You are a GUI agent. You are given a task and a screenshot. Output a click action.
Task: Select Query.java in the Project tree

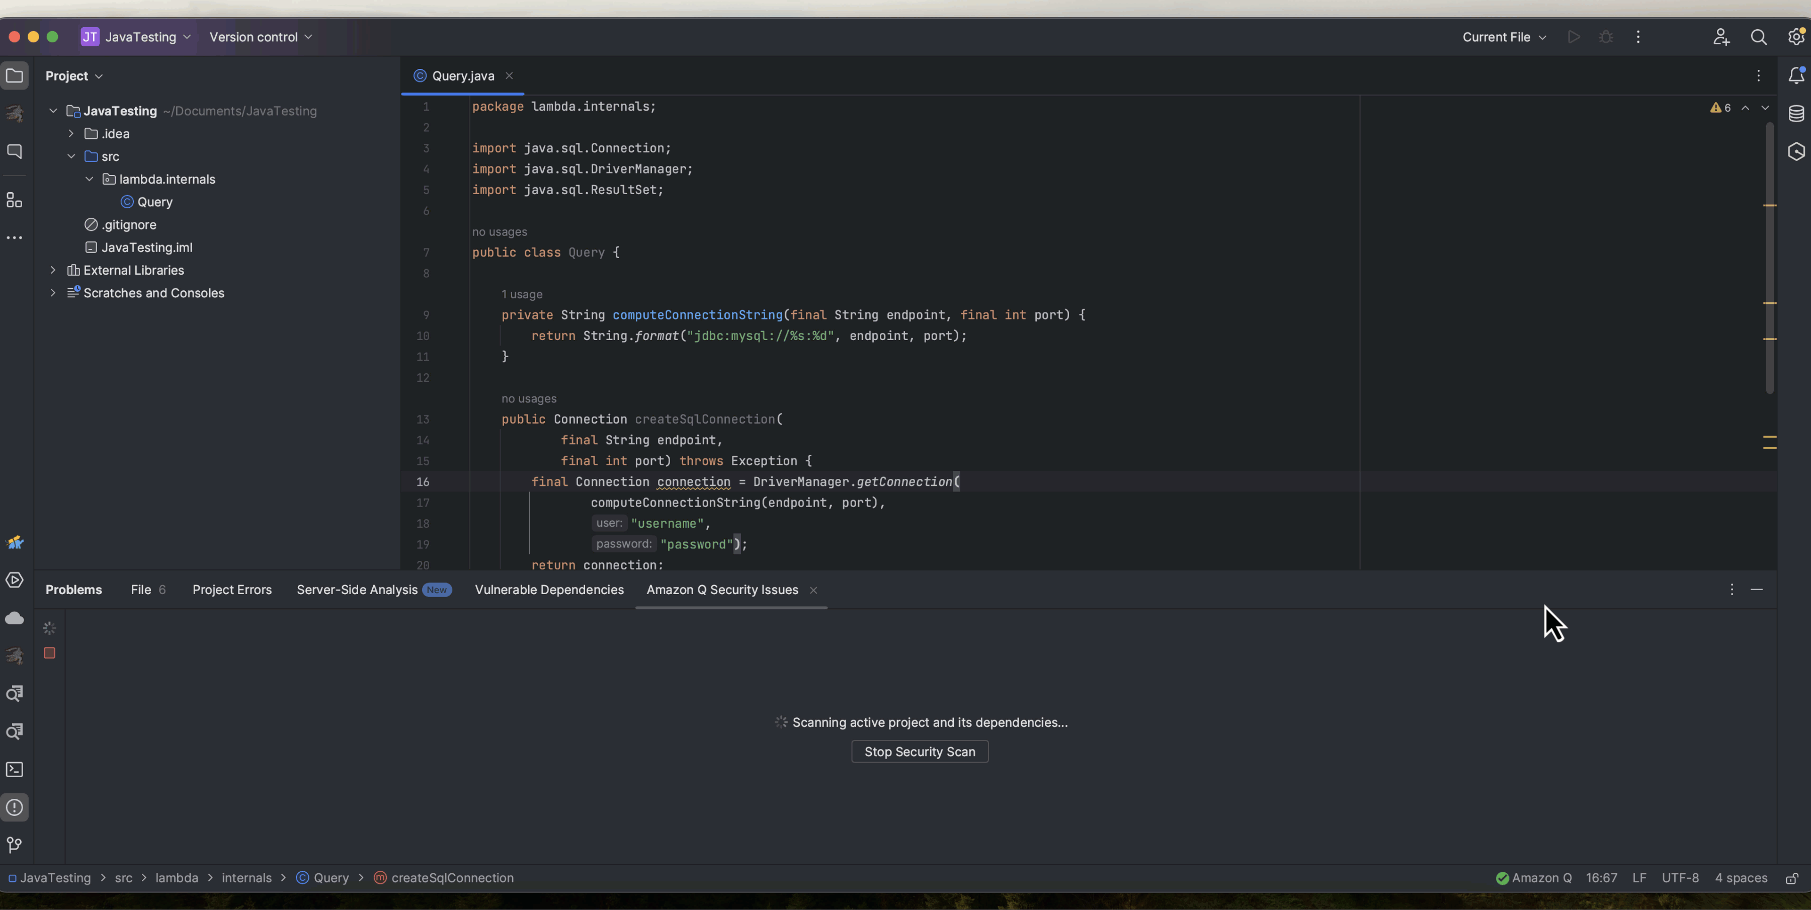click(155, 202)
